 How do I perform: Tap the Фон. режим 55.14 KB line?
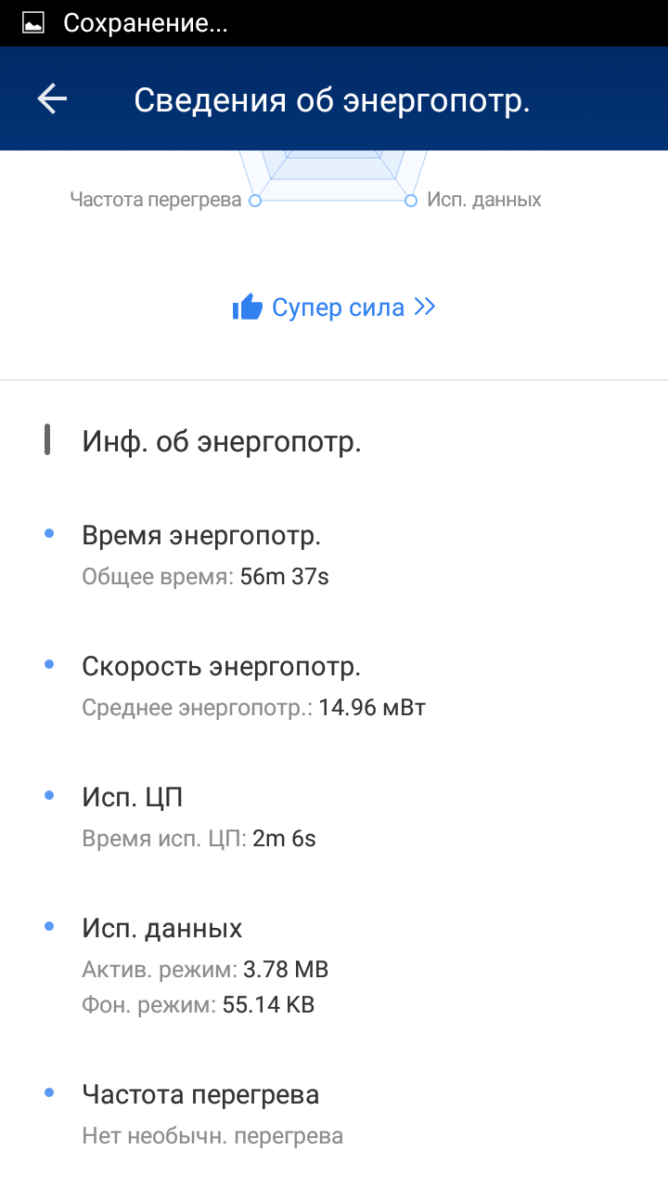(x=199, y=1005)
